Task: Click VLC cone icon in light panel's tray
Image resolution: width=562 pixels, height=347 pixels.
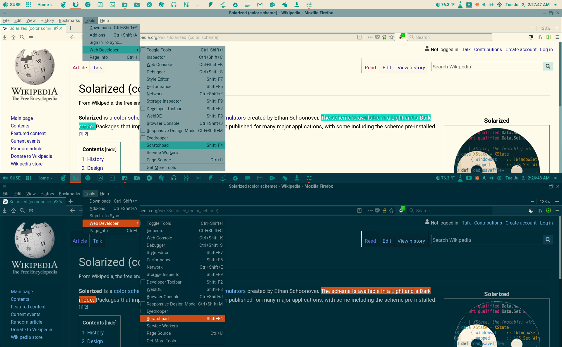Action: 460,5
